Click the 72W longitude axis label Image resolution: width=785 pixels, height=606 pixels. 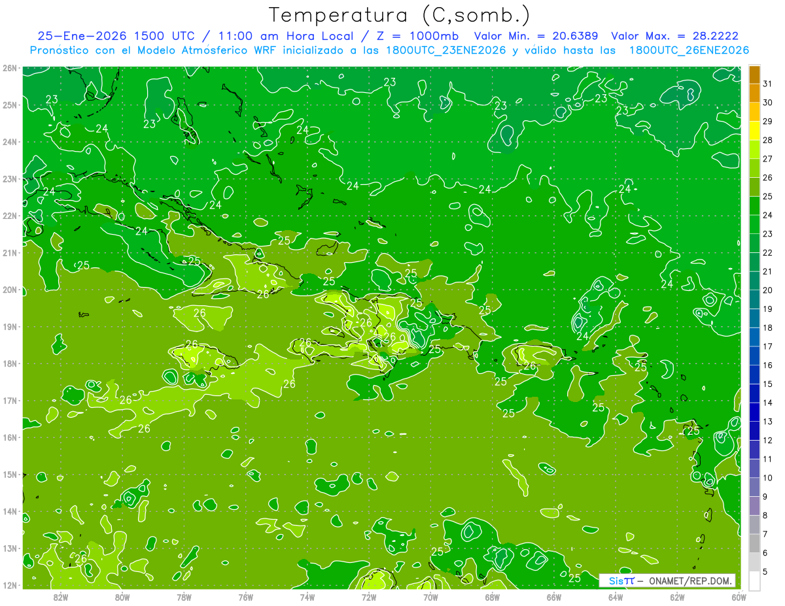tap(369, 597)
